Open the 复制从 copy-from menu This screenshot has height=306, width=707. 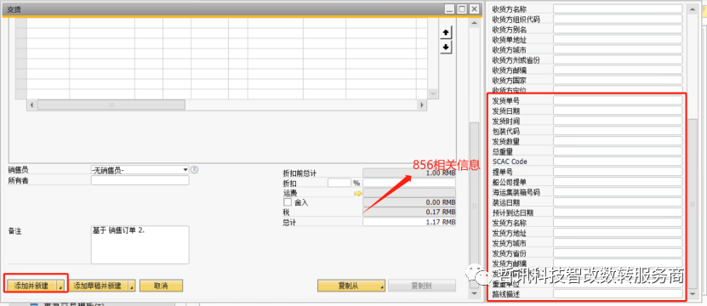point(351,286)
